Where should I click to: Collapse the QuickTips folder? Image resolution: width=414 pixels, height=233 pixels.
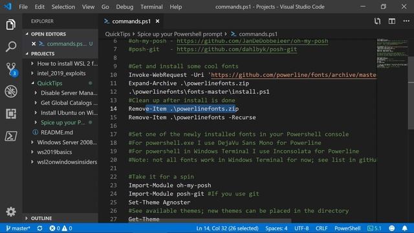click(60, 83)
